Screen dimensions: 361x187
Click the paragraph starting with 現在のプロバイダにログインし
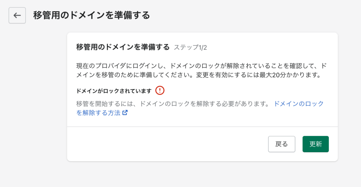(x=202, y=70)
